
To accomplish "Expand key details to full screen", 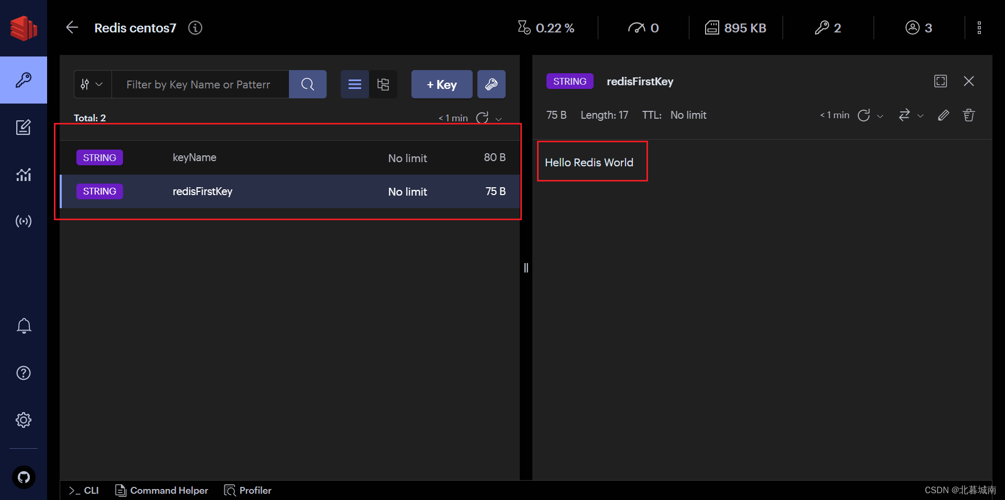I will tap(941, 81).
